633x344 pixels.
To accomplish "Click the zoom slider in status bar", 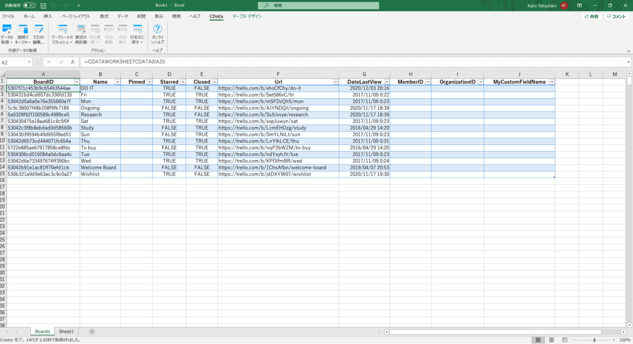I will (x=594, y=340).
